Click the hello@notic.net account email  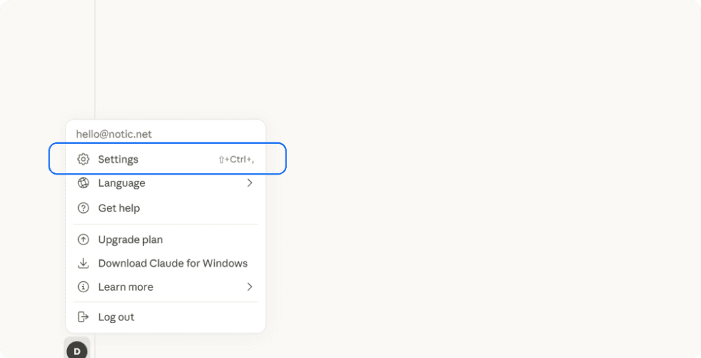click(x=114, y=134)
